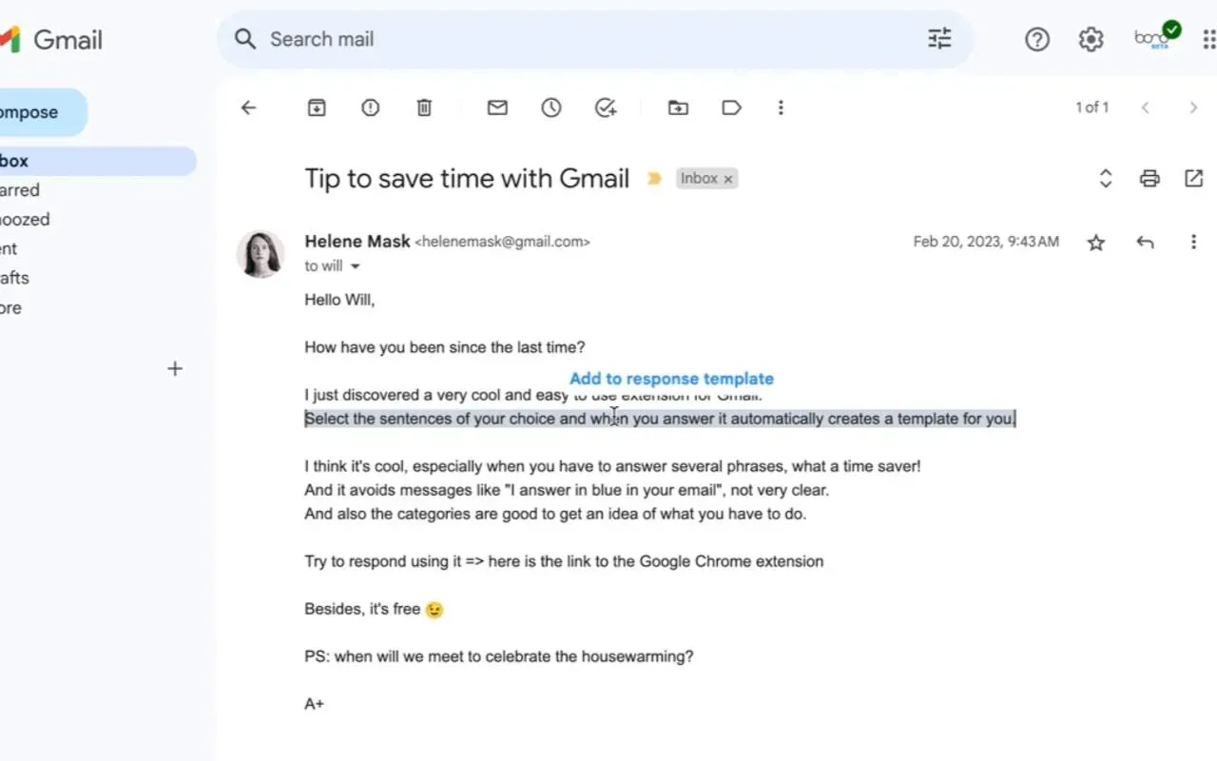This screenshot has width=1217, height=761.
Task: Delete the email with trash icon
Action: [x=424, y=108]
